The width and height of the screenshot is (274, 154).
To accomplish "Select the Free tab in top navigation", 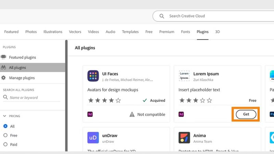I will (149, 32).
